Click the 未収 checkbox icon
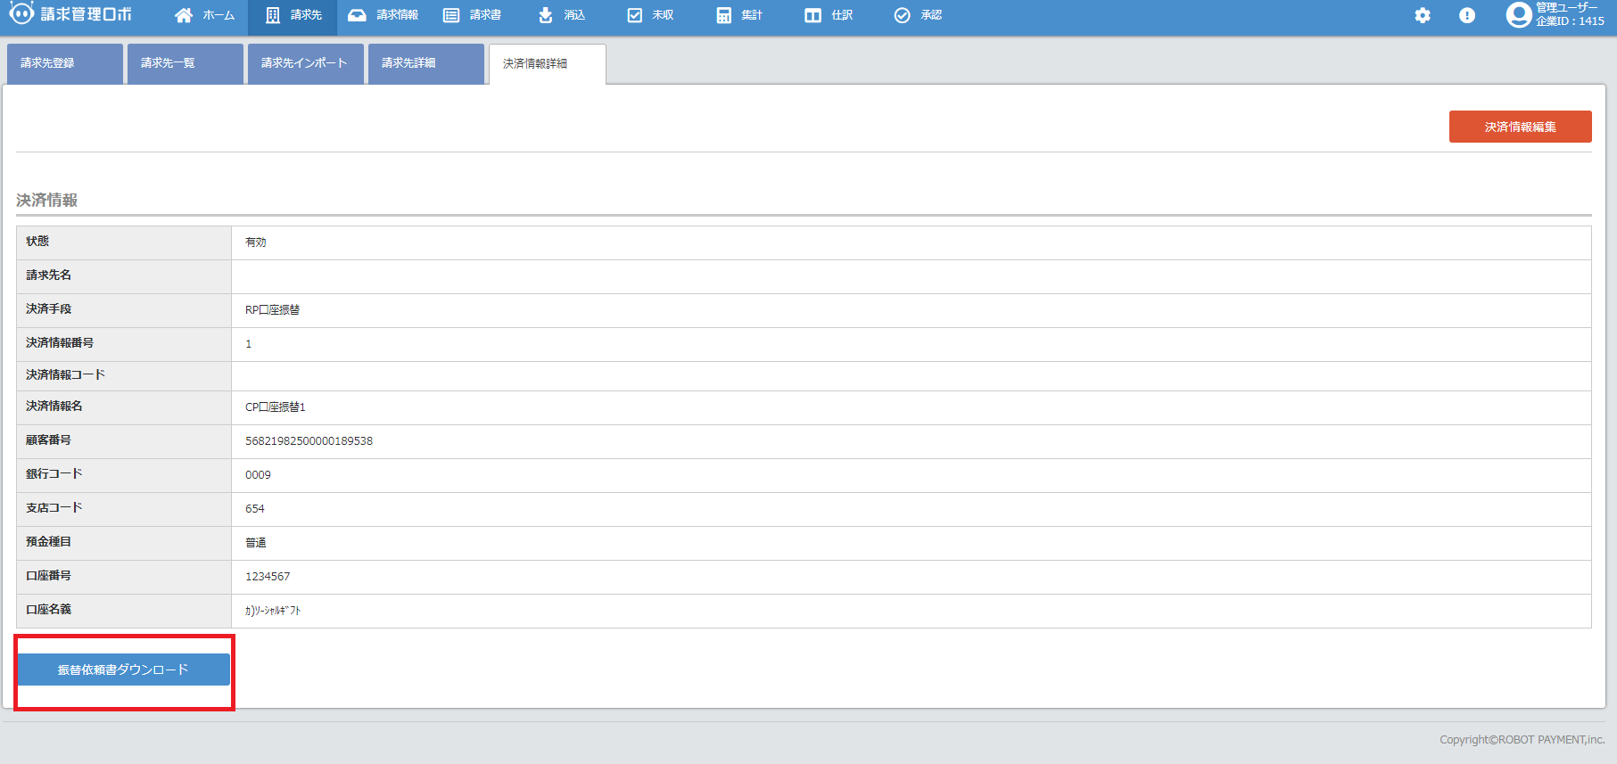 pos(635,15)
